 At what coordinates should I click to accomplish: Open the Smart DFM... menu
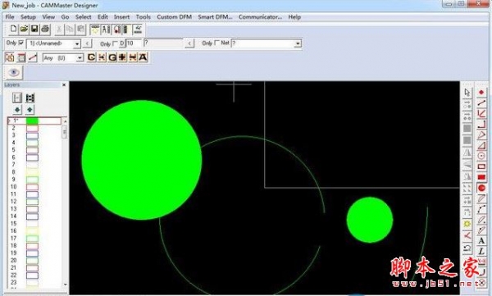pyautogui.click(x=215, y=17)
